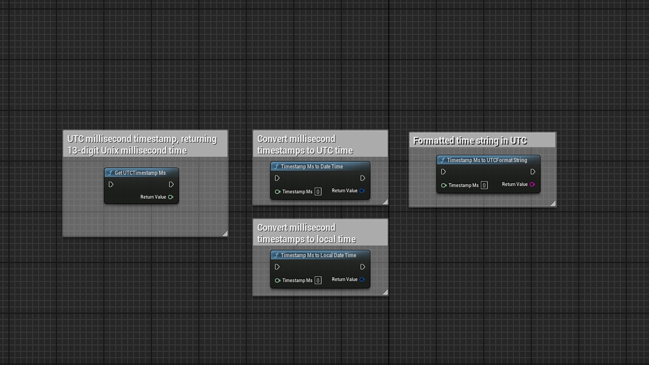Screen dimensions: 649x365
Task: Click Return Value pin on Local Date Time node
Action: coord(362,279)
